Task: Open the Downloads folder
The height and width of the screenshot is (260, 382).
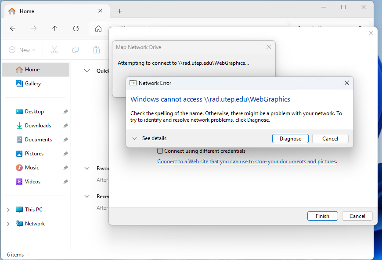Action: 33,126
